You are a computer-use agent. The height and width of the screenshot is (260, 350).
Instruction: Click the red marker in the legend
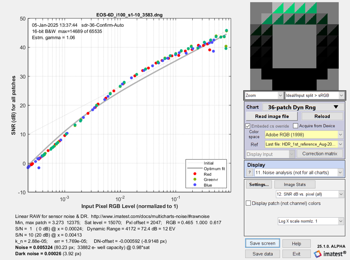tap(195, 174)
